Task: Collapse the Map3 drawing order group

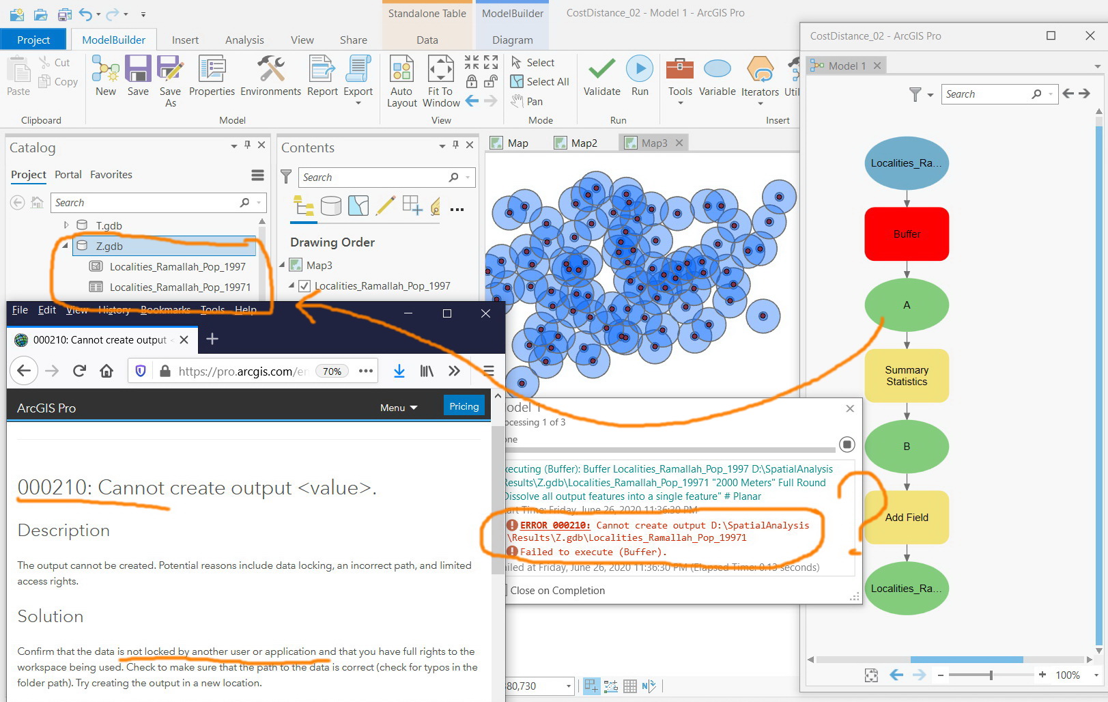Action: click(283, 265)
